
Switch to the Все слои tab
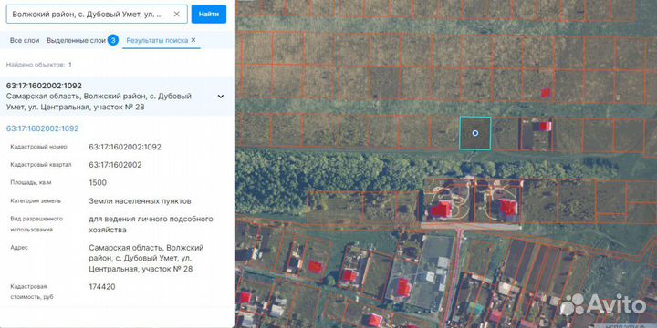25,41
